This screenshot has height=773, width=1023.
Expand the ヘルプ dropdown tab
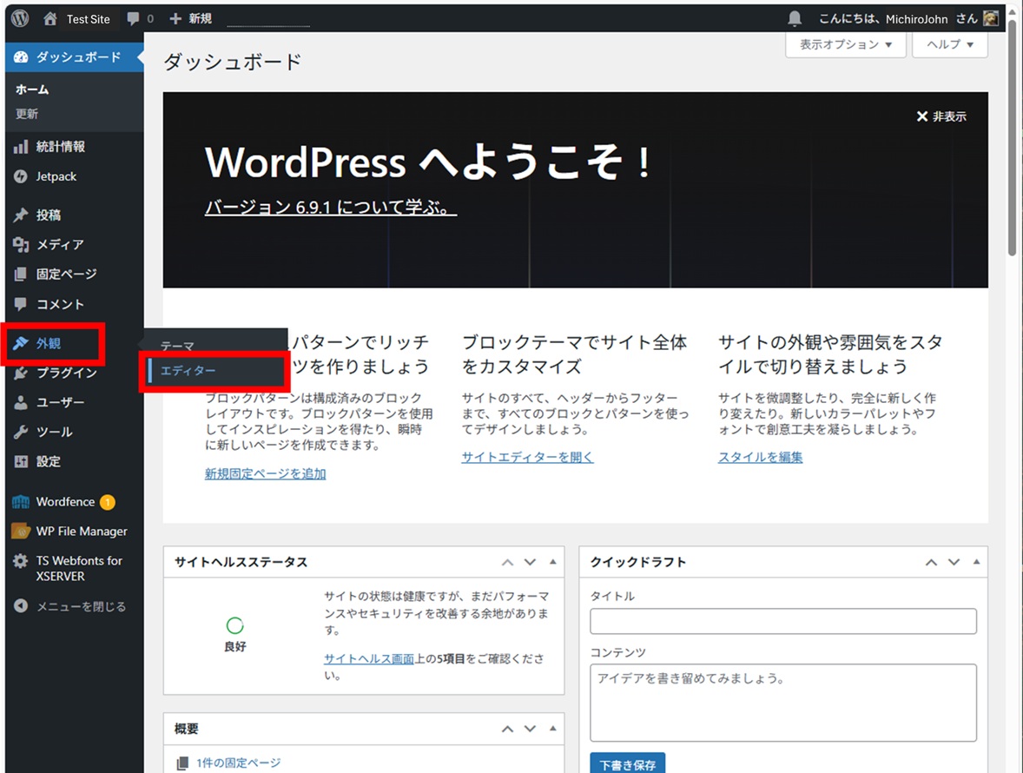[x=949, y=44]
